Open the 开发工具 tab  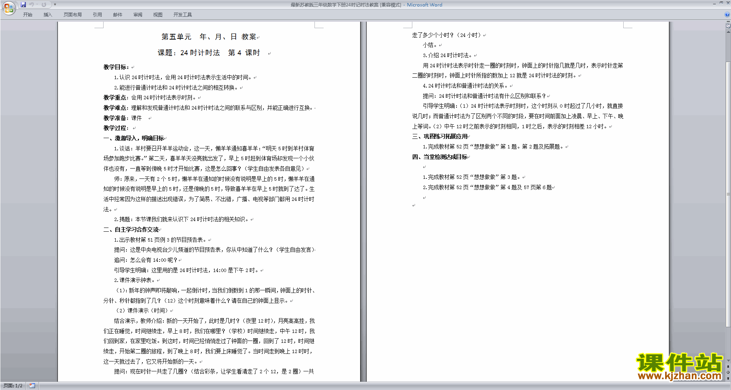coord(183,15)
